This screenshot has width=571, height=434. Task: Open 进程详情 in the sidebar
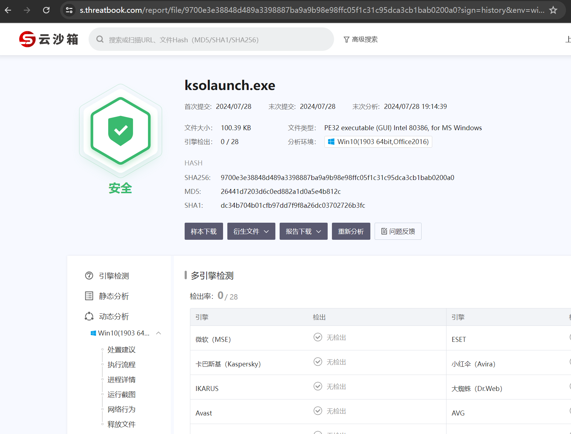point(121,380)
